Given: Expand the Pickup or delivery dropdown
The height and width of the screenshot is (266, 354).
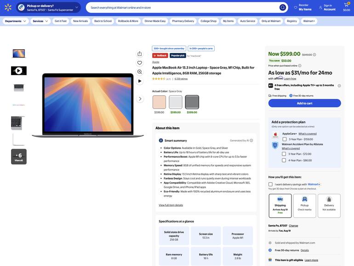Looking at the screenshot, I should [x=48, y=7].
